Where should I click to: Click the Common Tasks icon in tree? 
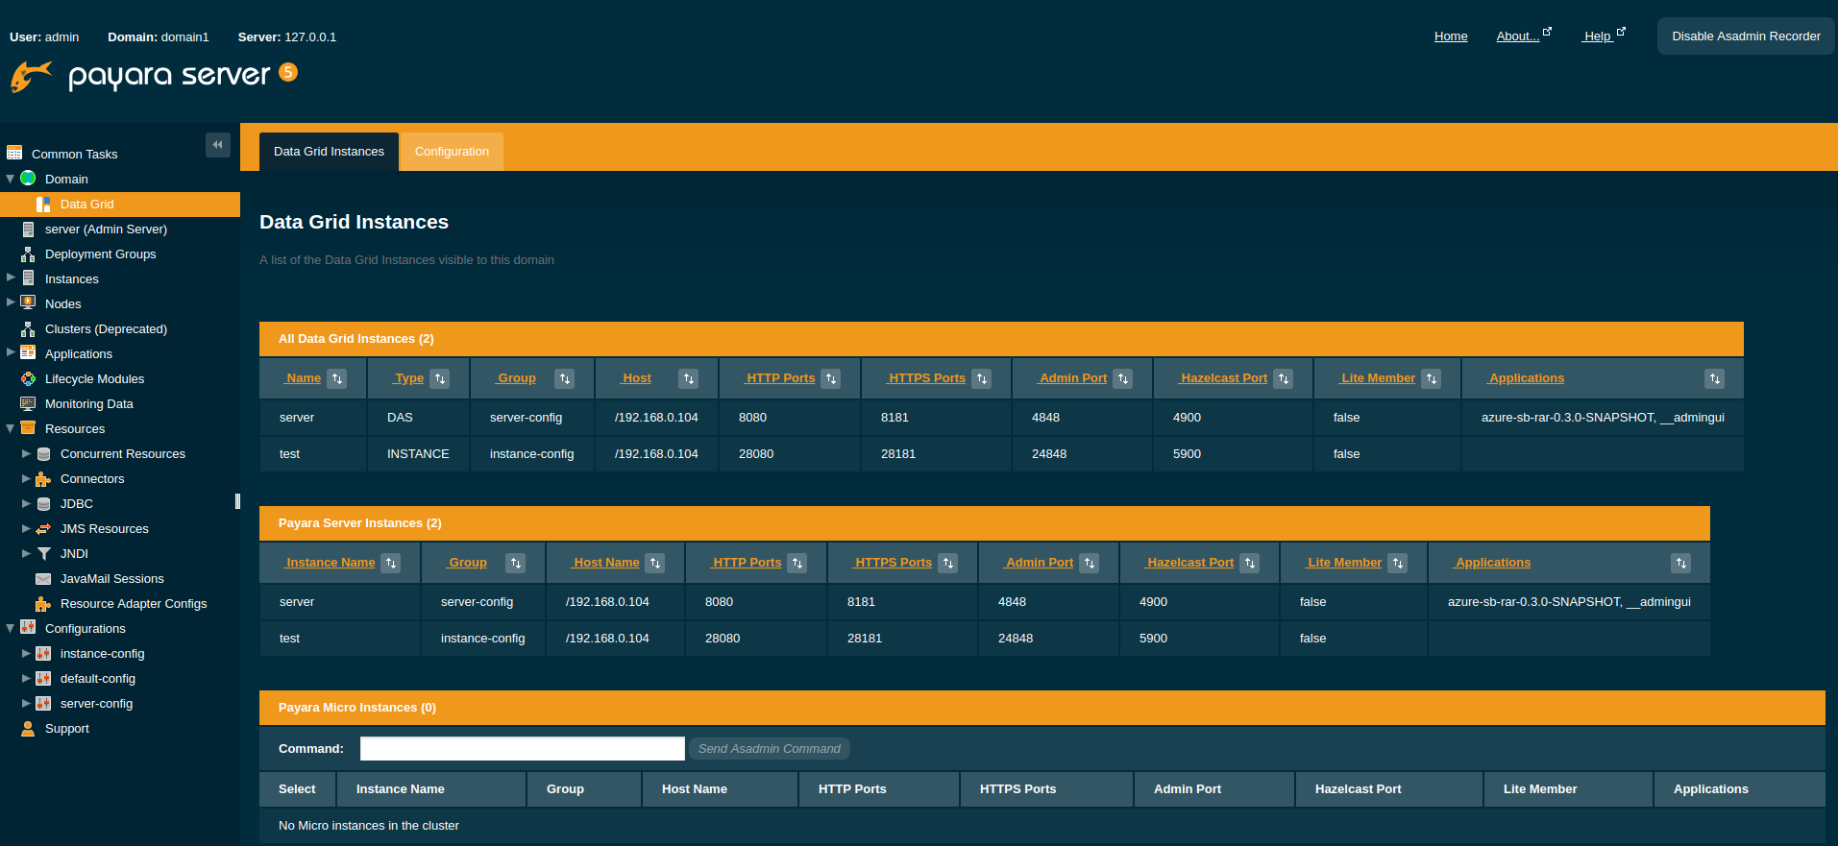pos(14,153)
